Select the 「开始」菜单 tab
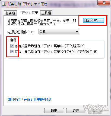Screen dimensions: 111x116 click(x=29, y=13)
